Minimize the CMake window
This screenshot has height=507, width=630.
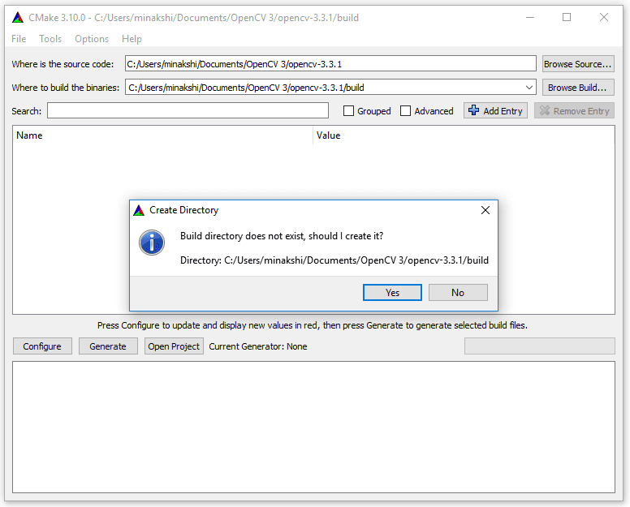[x=530, y=17]
